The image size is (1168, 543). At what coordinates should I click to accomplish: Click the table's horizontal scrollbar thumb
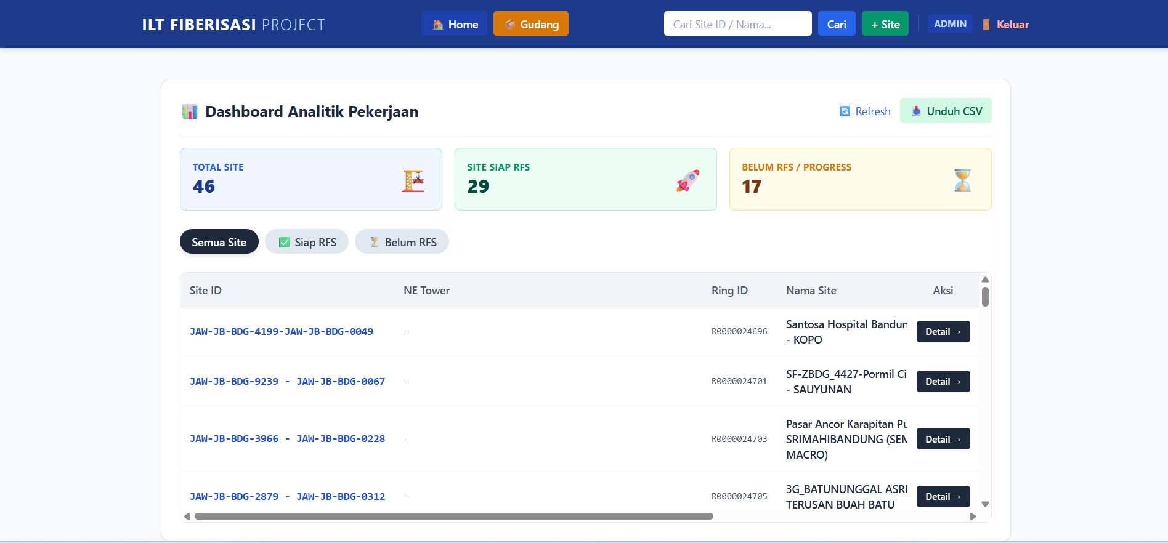click(x=454, y=516)
